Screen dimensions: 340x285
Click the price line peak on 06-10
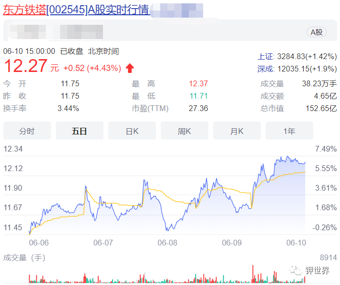pyautogui.click(x=288, y=156)
